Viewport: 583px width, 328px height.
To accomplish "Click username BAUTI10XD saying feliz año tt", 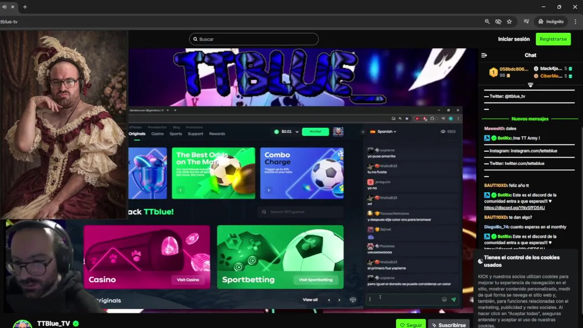I will point(495,185).
